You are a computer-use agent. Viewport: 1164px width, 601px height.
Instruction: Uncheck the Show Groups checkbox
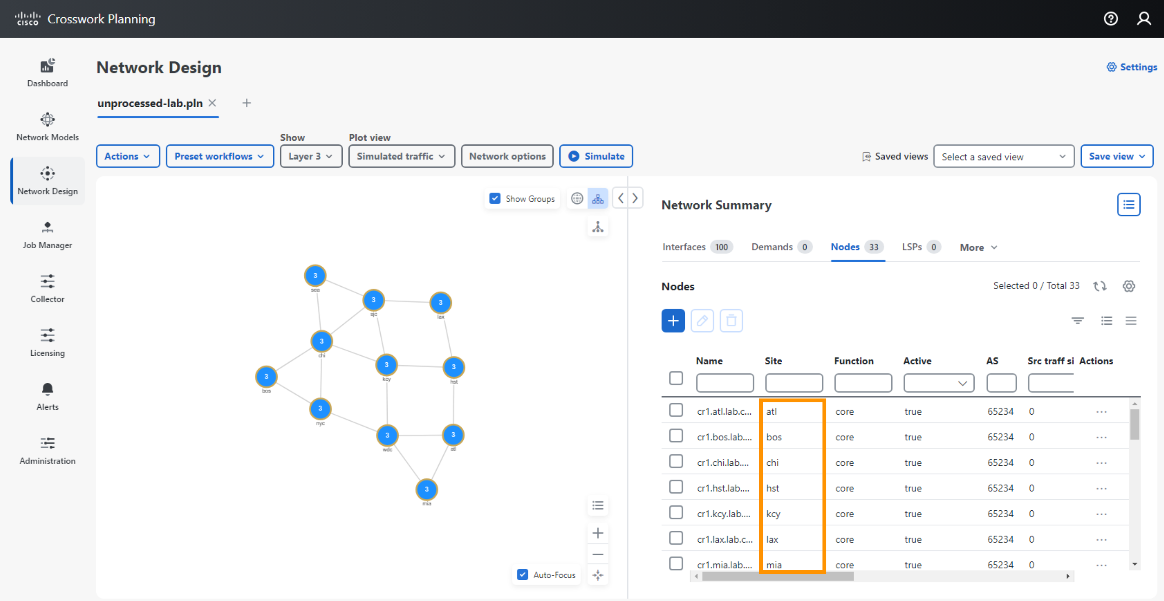point(495,198)
